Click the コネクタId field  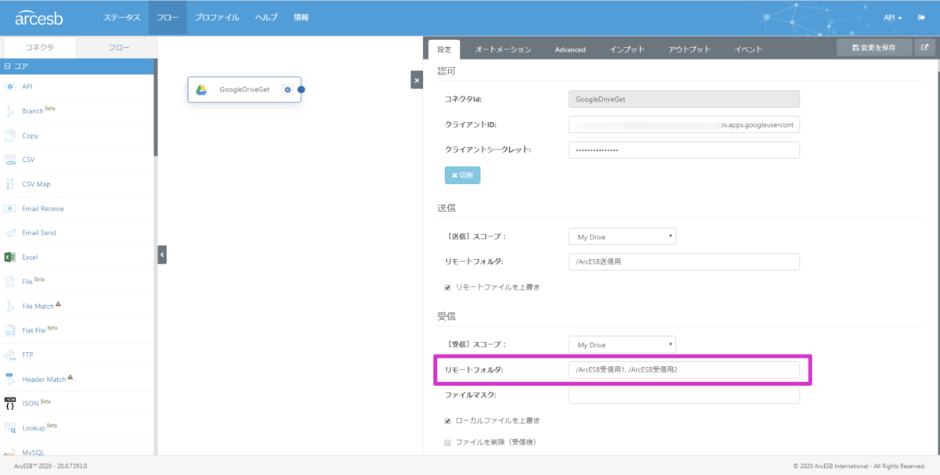[684, 99]
